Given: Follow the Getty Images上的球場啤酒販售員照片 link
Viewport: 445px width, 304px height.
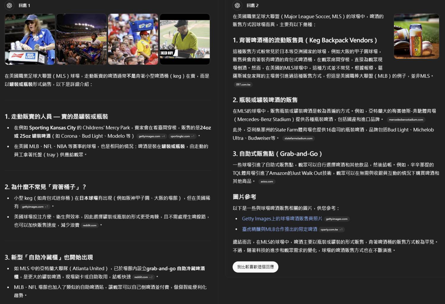Looking at the screenshot, I should [282, 219].
